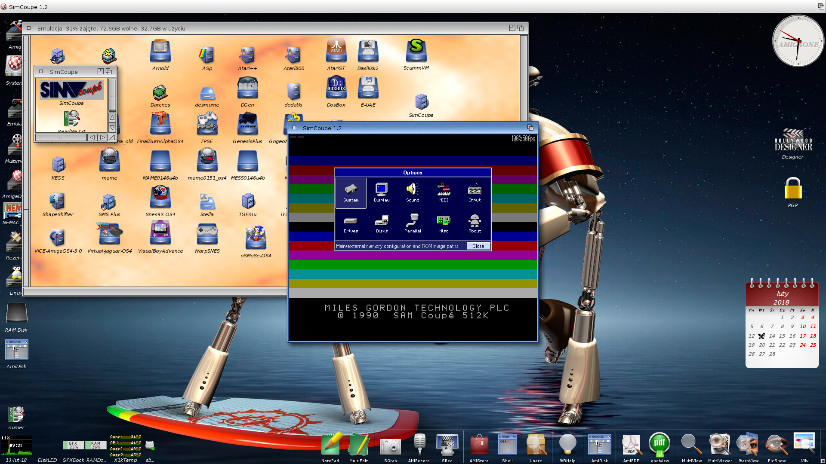Launch Shell from the dock
Viewport: 826px width, 464px height.
click(x=507, y=448)
